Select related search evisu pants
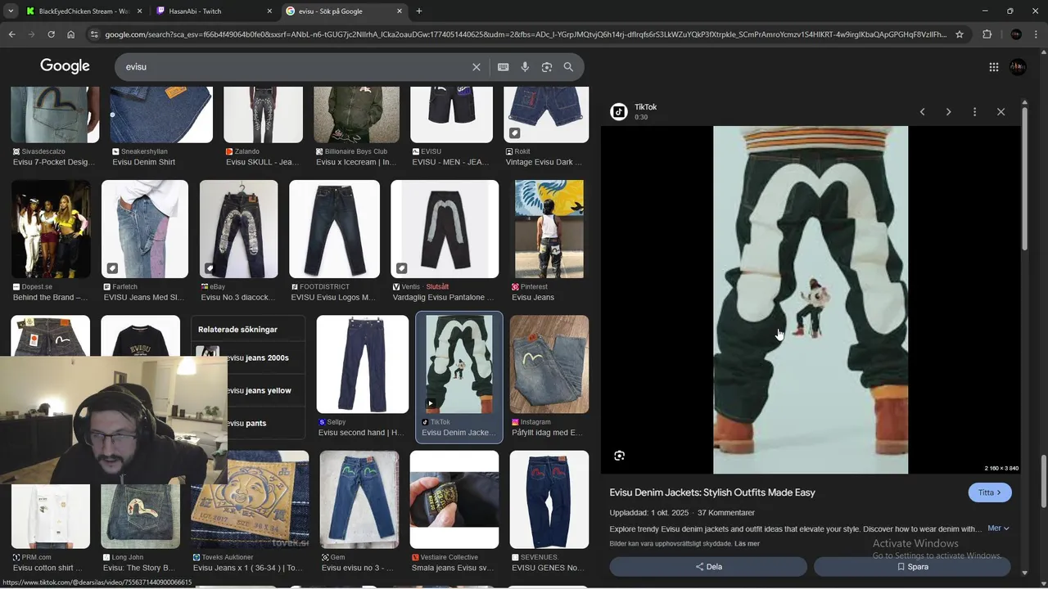This screenshot has width=1048, height=589. pos(248,423)
